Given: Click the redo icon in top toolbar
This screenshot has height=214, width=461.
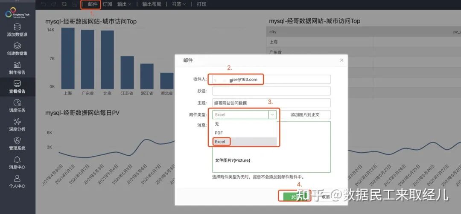Looking at the screenshot, I should coord(53,4).
